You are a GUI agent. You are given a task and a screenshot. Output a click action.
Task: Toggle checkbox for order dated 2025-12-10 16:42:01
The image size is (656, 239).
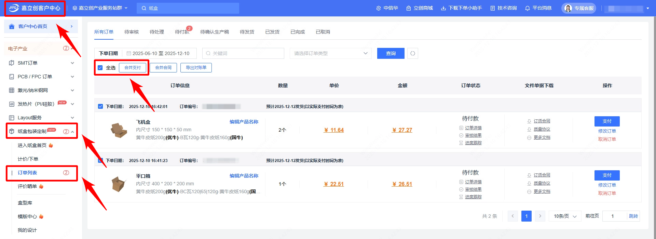100,106
